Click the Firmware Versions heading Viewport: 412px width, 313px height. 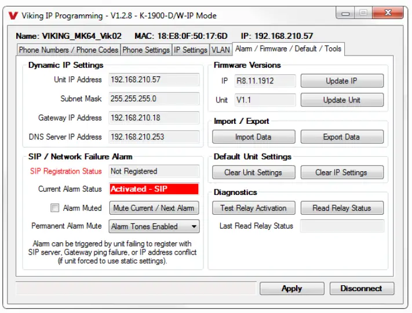tap(247, 65)
